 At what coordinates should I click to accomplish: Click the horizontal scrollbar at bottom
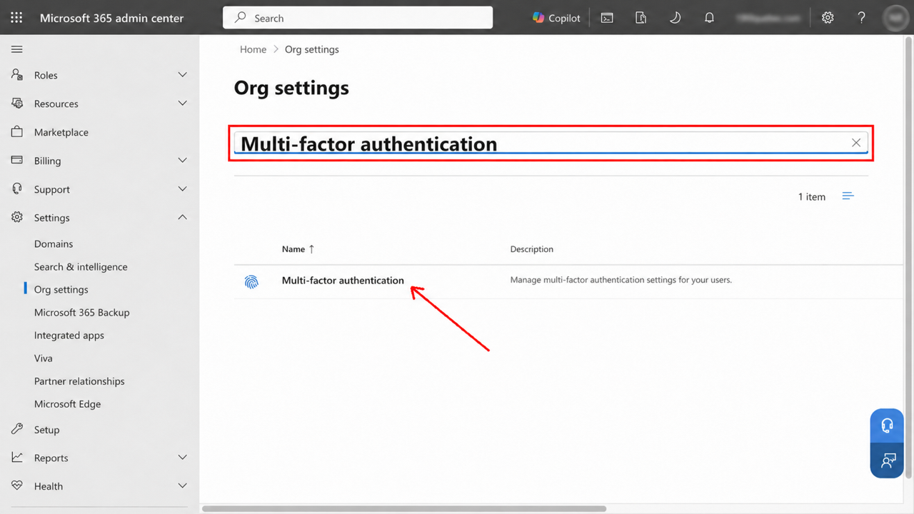click(x=404, y=509)
